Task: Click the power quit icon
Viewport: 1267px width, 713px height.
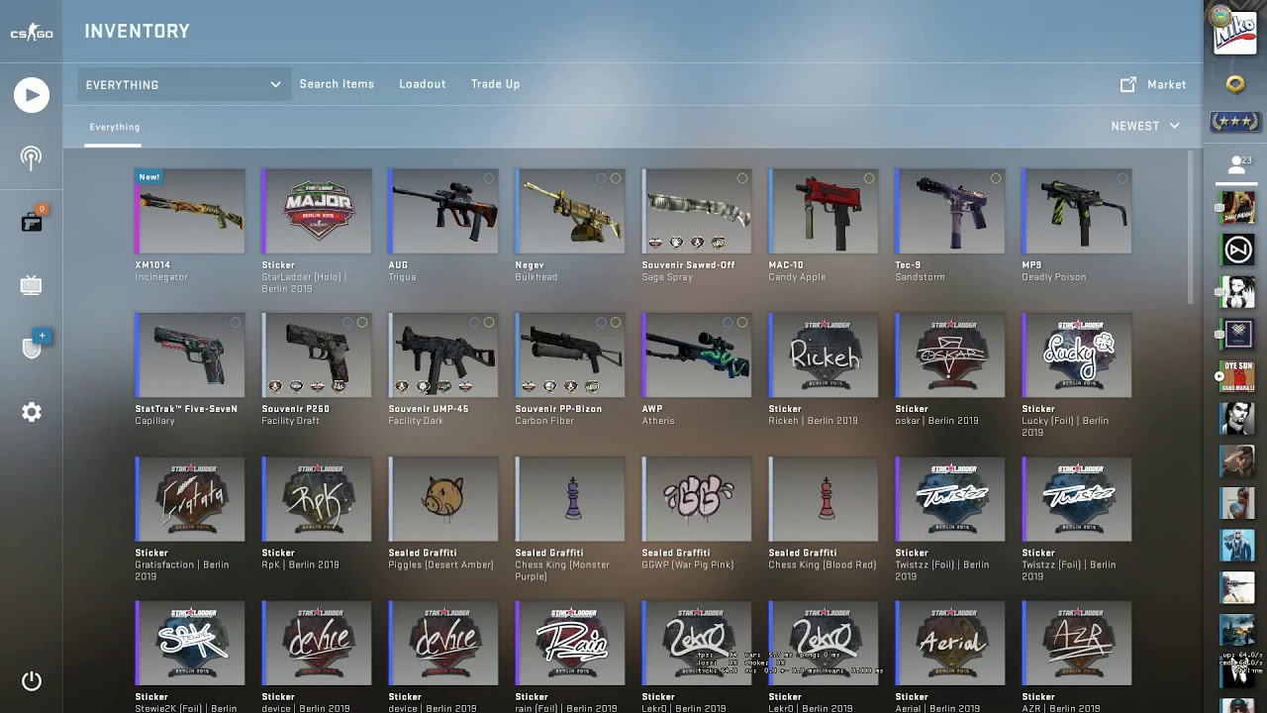Action: coord(32,681)
